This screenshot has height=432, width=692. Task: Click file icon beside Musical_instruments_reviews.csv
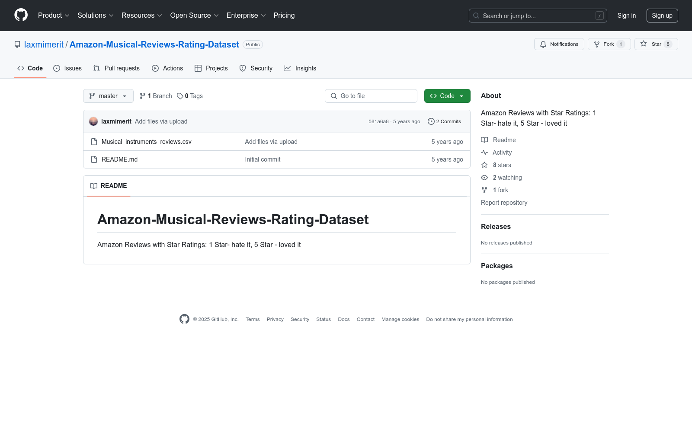point(94,142)
